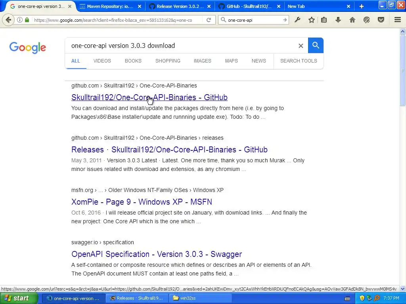Close the Maven Repository tab

140,6
